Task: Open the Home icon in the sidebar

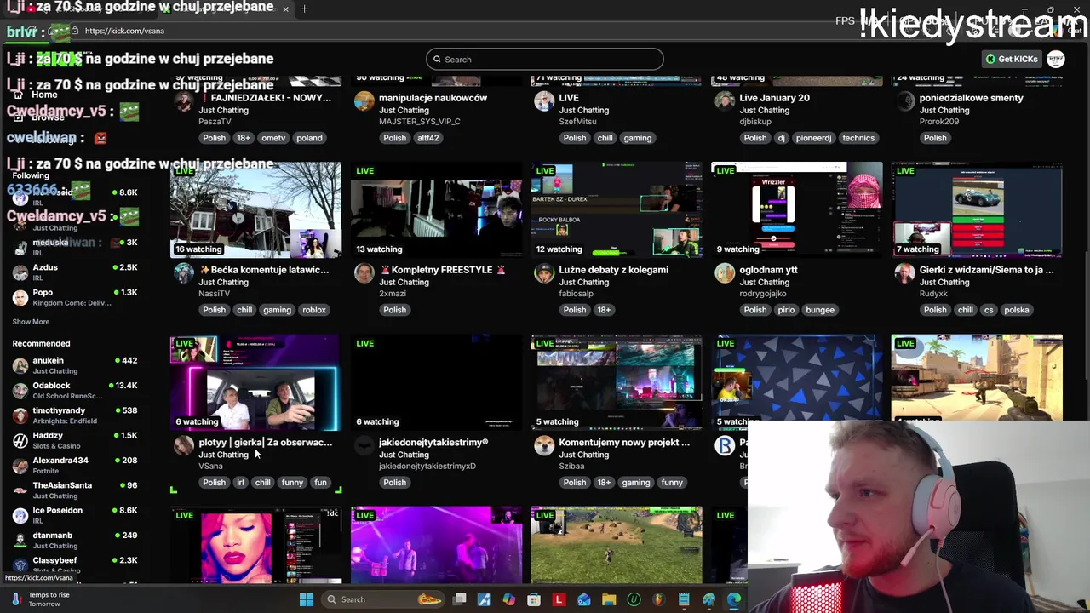Action: pyautogui.click(x=18, y=95)
